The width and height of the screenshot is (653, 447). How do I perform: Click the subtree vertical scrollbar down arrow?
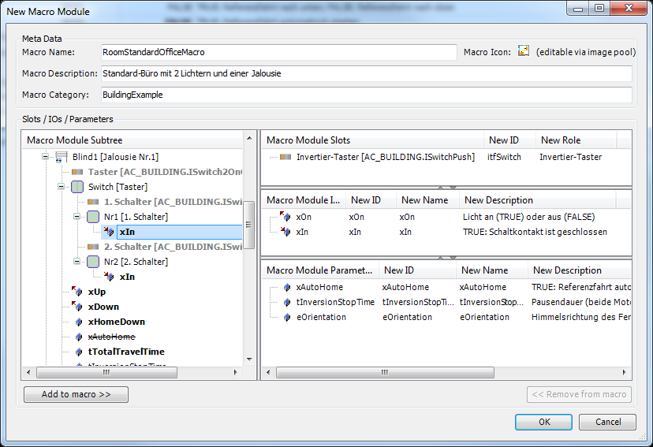coord(249,360)
